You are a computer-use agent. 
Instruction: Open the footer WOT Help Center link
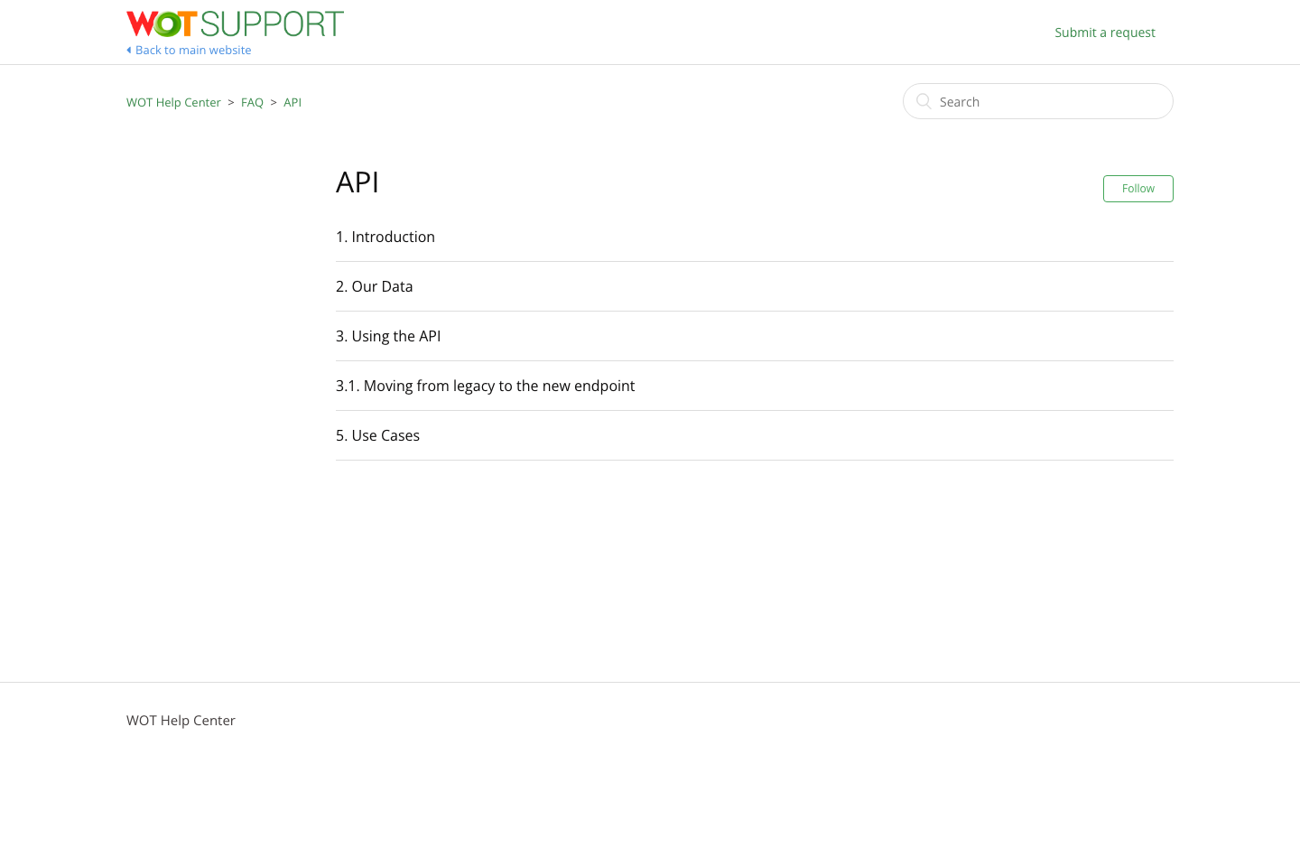click(181, 720)
